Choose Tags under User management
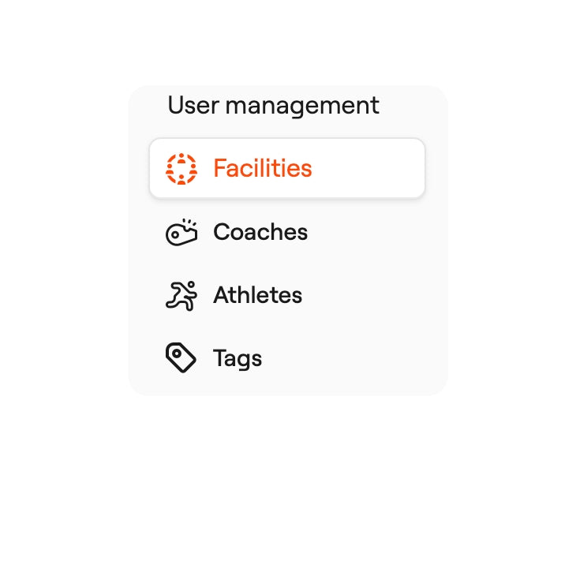The width and height of the screenshot is (576, 576). click(238, 358)
